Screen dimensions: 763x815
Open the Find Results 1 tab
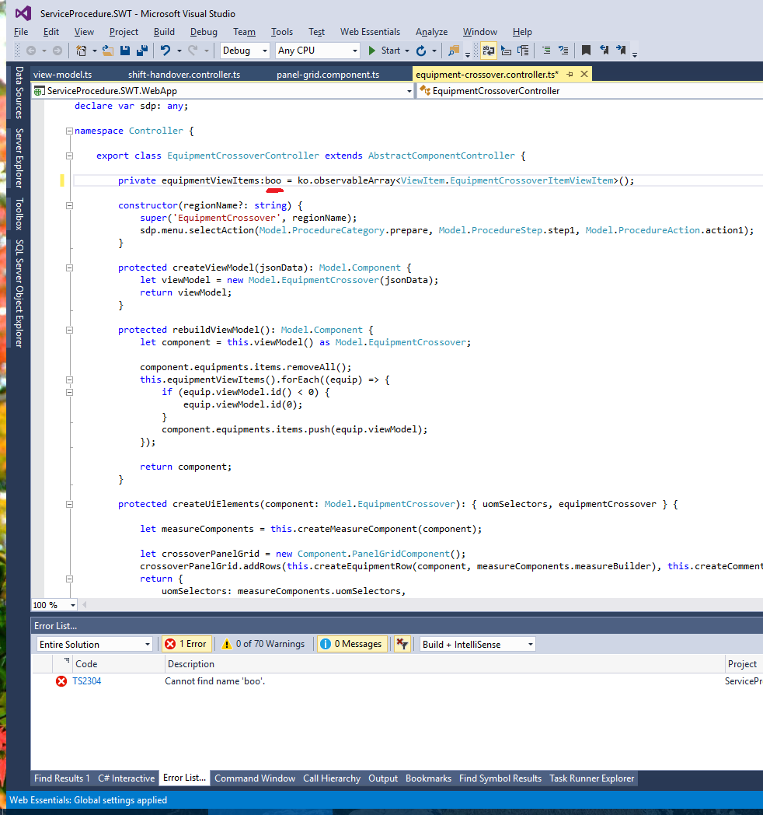point(62,778)
